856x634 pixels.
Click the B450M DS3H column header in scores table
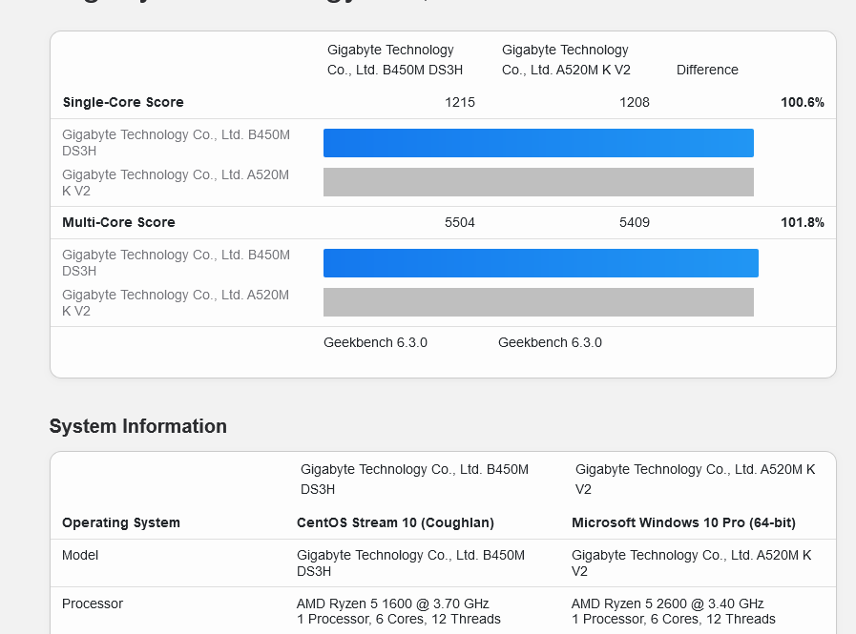pyautogui.click(x=395, y=60)
